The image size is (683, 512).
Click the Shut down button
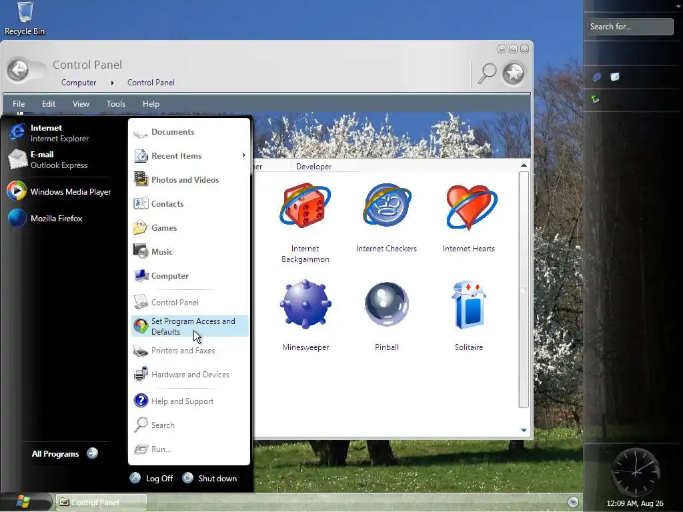click(210, 478)
